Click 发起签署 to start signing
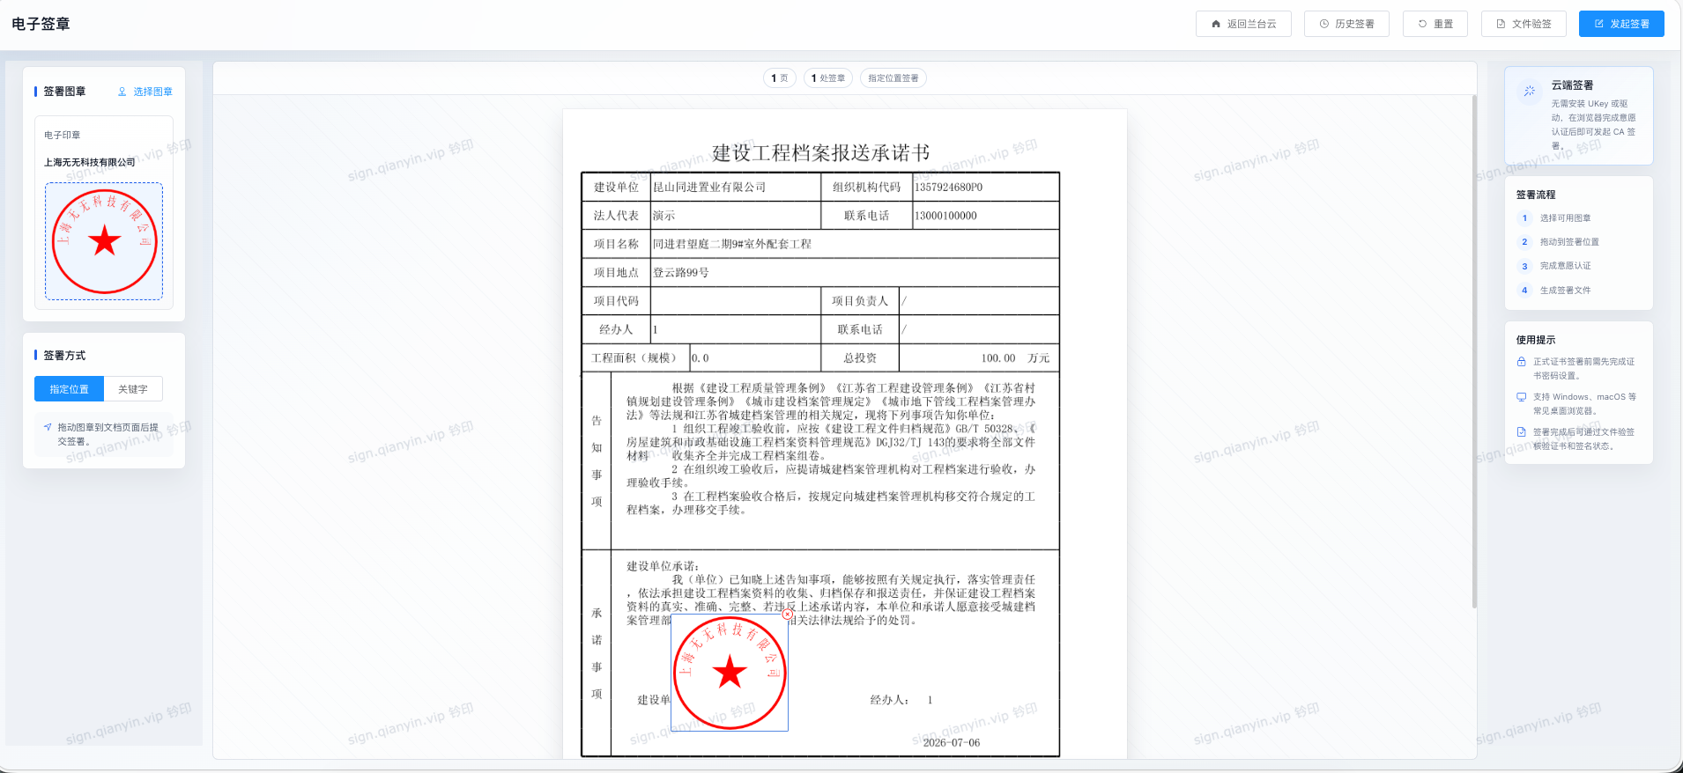This screenshot has width=1683, height=773. [1621, 24]
